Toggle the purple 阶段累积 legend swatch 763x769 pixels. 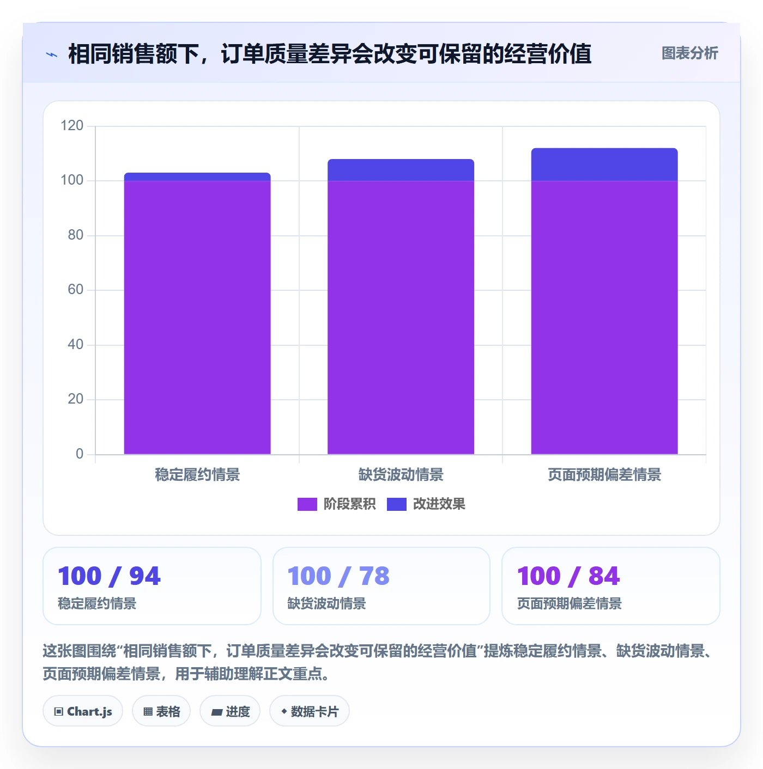click(307, 504)
